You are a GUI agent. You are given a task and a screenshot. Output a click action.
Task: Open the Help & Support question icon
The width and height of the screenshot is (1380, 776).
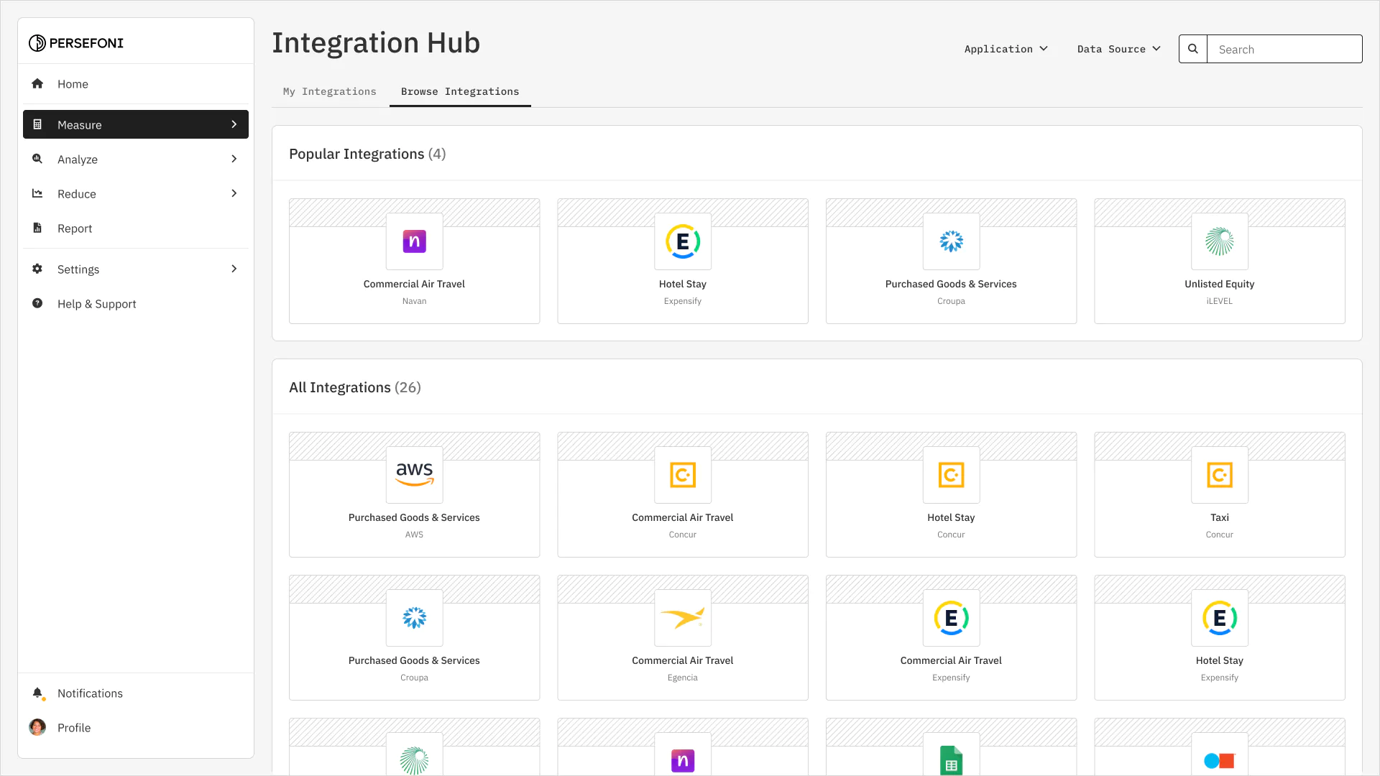[x=38, y=303]
